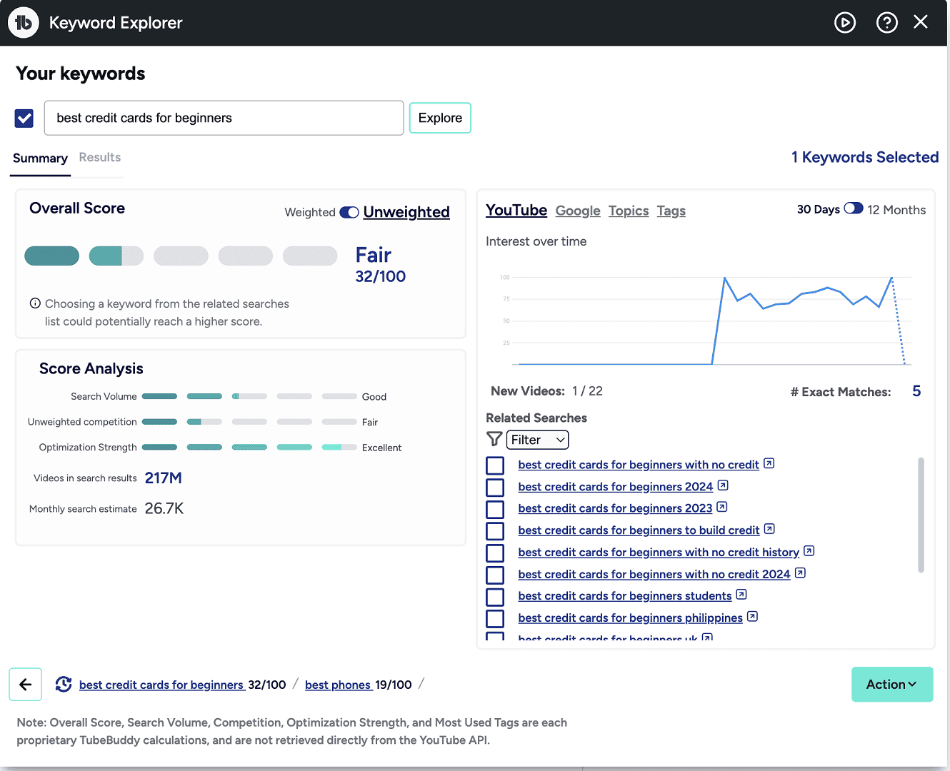
Task: Click the info icon near keyword suggestion note
Action: [x=35, y=303]
